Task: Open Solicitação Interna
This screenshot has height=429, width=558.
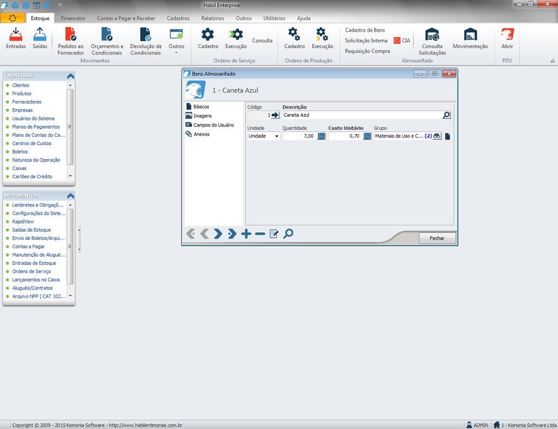Action: coord(366,40)
